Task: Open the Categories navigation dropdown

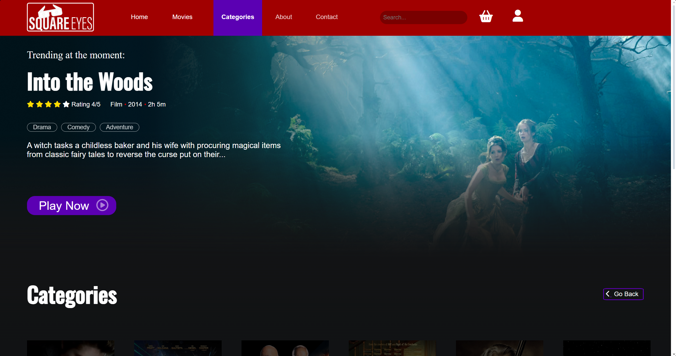Action: (x=238, y=17)
